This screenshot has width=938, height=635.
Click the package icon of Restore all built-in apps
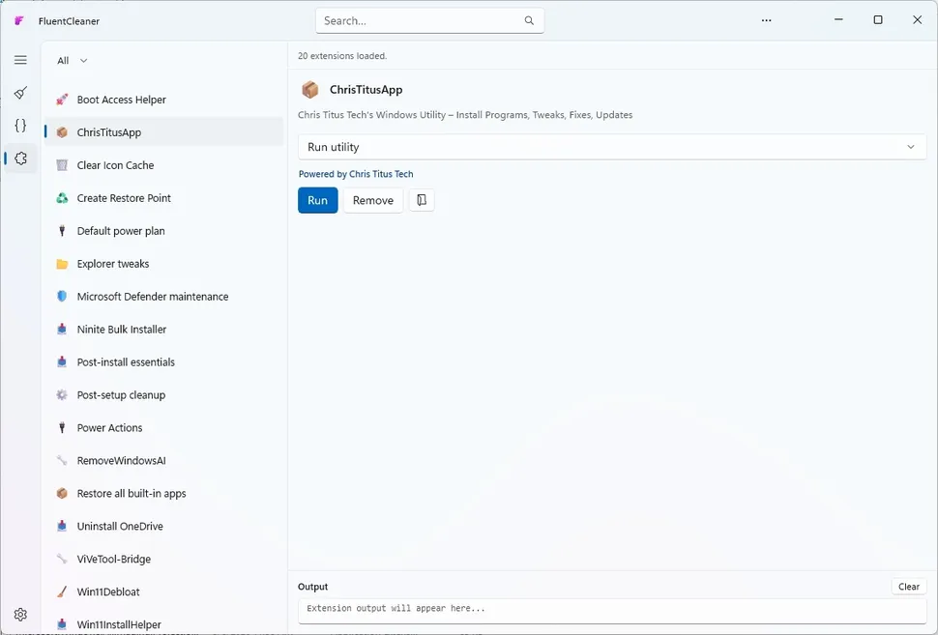[62, 493]
